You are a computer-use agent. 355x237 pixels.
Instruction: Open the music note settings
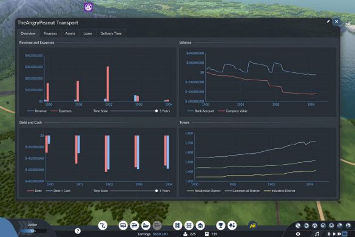coord(317,234)
